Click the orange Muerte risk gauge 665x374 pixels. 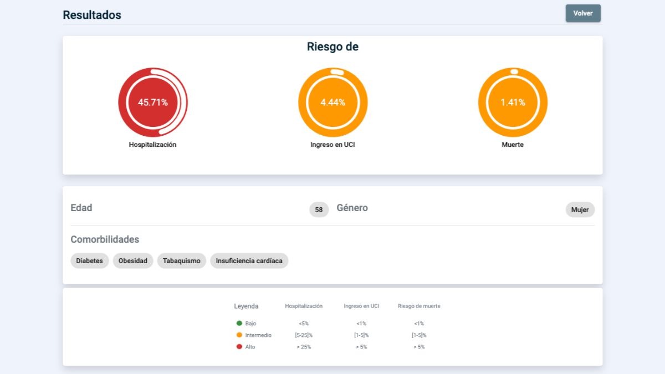(513, 103)
